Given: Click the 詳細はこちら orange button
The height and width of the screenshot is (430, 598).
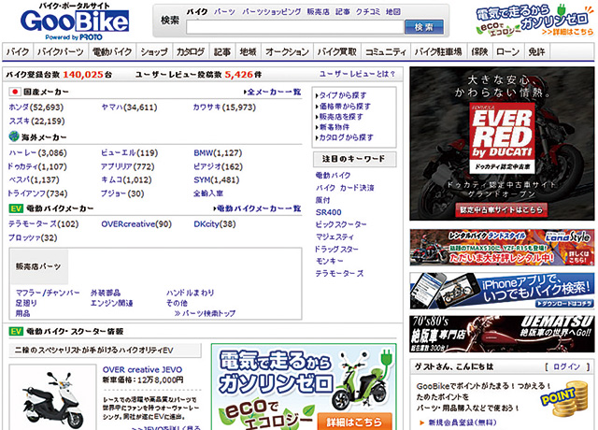Looking at the screenshot, I should pyautogui.click(x=354, y=422).
